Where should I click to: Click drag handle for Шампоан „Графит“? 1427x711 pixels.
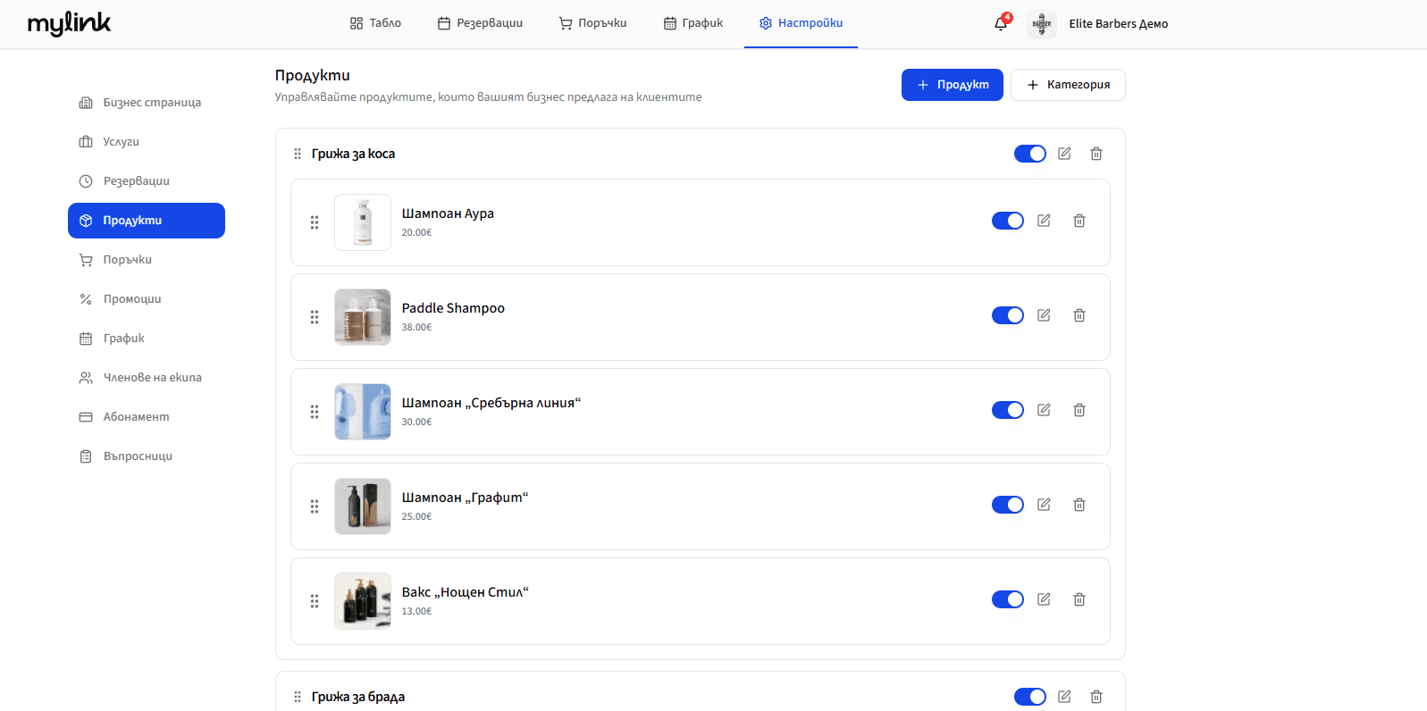tap(315, 506)
